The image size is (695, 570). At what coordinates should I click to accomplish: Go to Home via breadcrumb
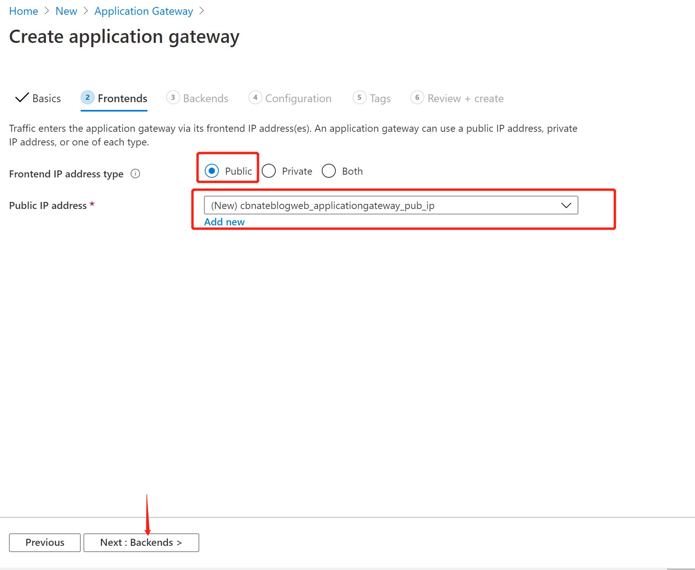[x=23, y=11]
